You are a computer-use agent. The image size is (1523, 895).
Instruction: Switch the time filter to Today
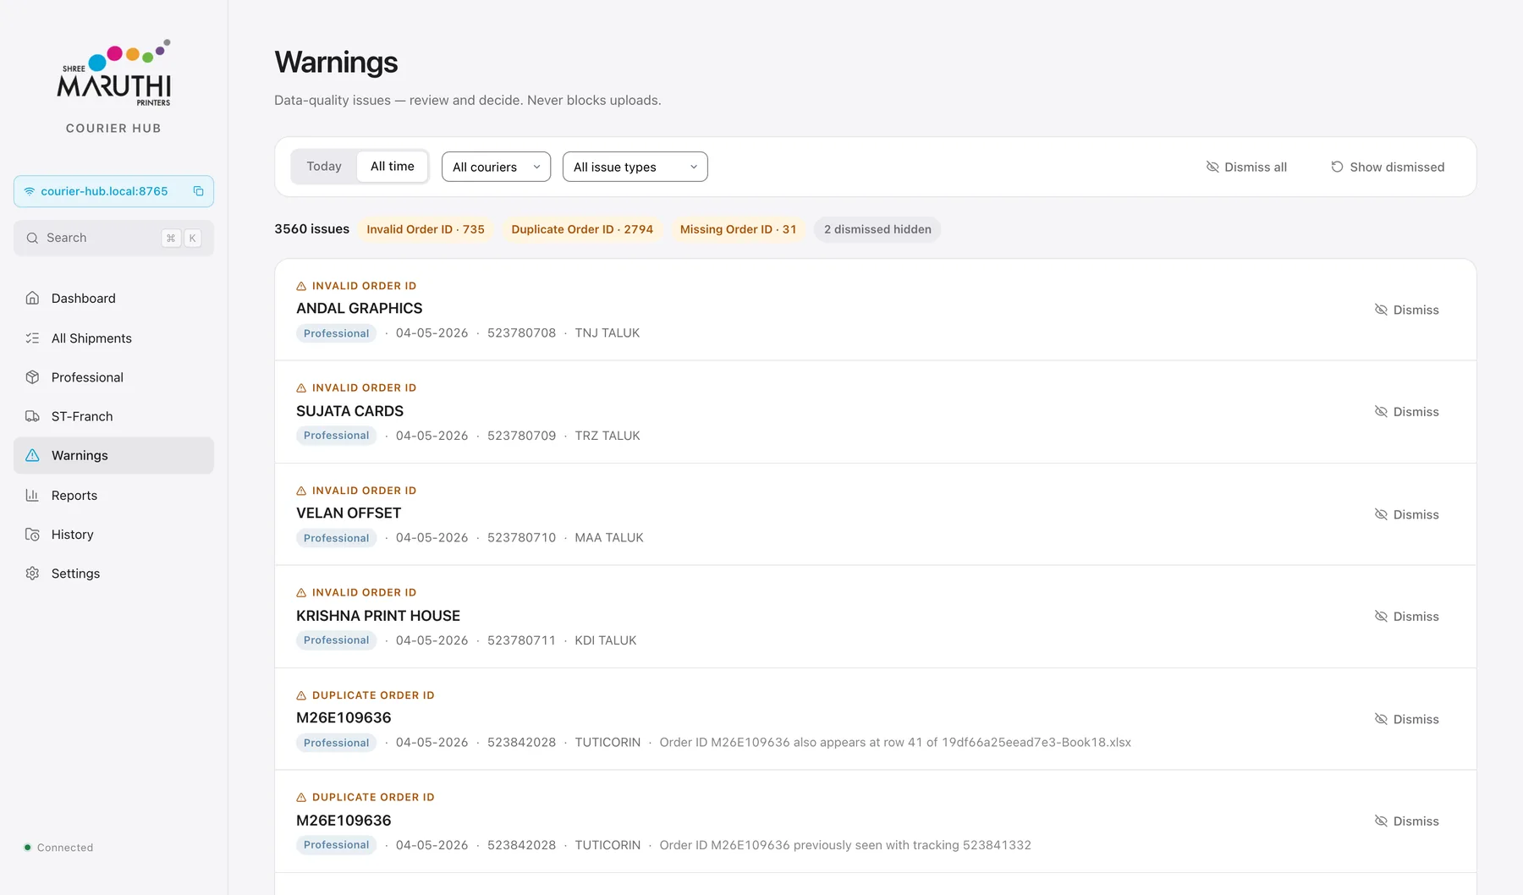[324, 167]
